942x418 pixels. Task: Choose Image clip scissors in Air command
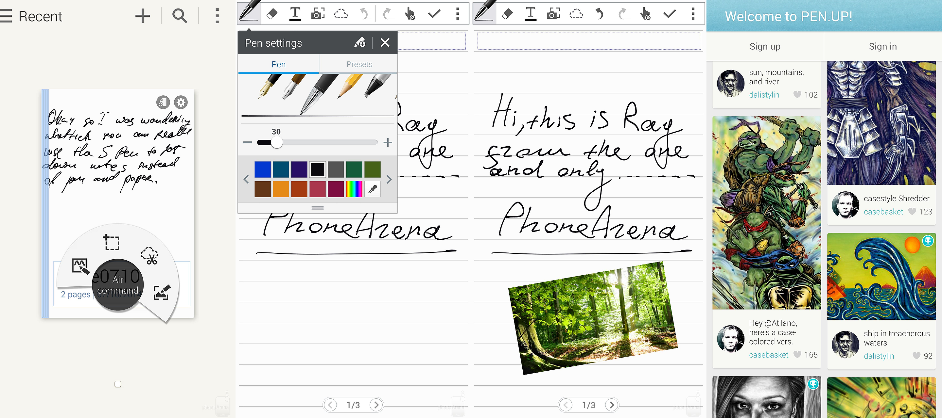pyautogui.click(x=149, y=256)
